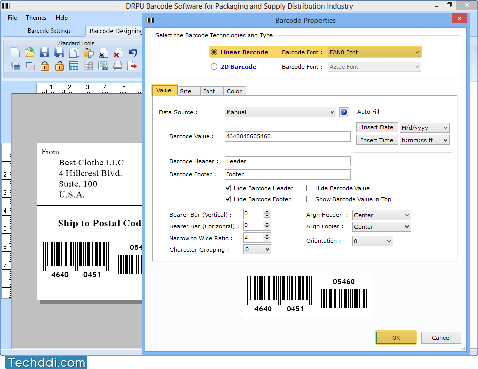478x369 pixels.
Task: Click the Export red arrow icon
Action: [132, 65]
